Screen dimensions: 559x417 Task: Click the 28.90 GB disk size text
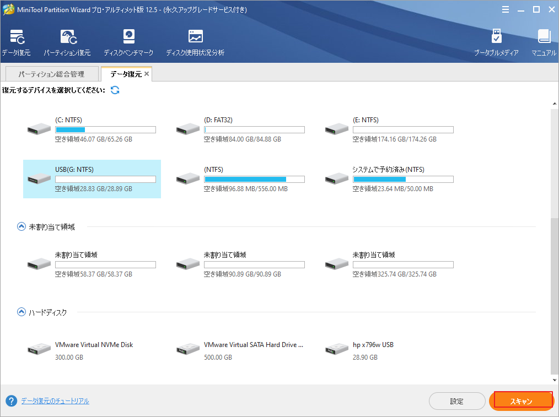[365, 357]
